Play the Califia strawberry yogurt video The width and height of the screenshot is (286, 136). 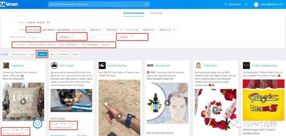215,109
